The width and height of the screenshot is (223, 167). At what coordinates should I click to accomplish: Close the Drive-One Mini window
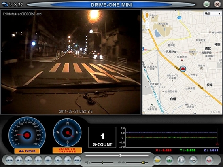click(217, 4)
